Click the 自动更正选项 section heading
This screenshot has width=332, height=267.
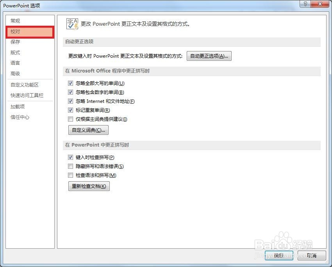point(79,41)
